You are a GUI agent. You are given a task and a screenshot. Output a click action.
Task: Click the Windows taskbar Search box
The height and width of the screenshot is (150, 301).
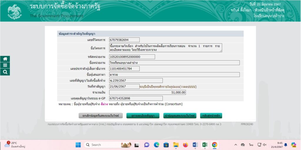[x=102, y=145]
